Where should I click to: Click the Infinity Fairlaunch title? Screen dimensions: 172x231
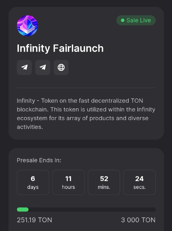coord(60,48)
